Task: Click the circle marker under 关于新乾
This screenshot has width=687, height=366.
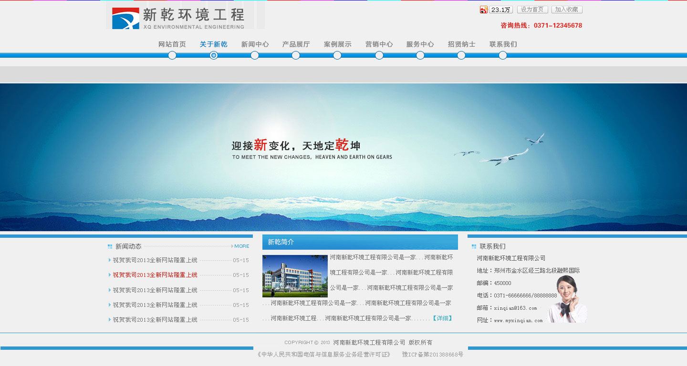Action: (214, 55)
